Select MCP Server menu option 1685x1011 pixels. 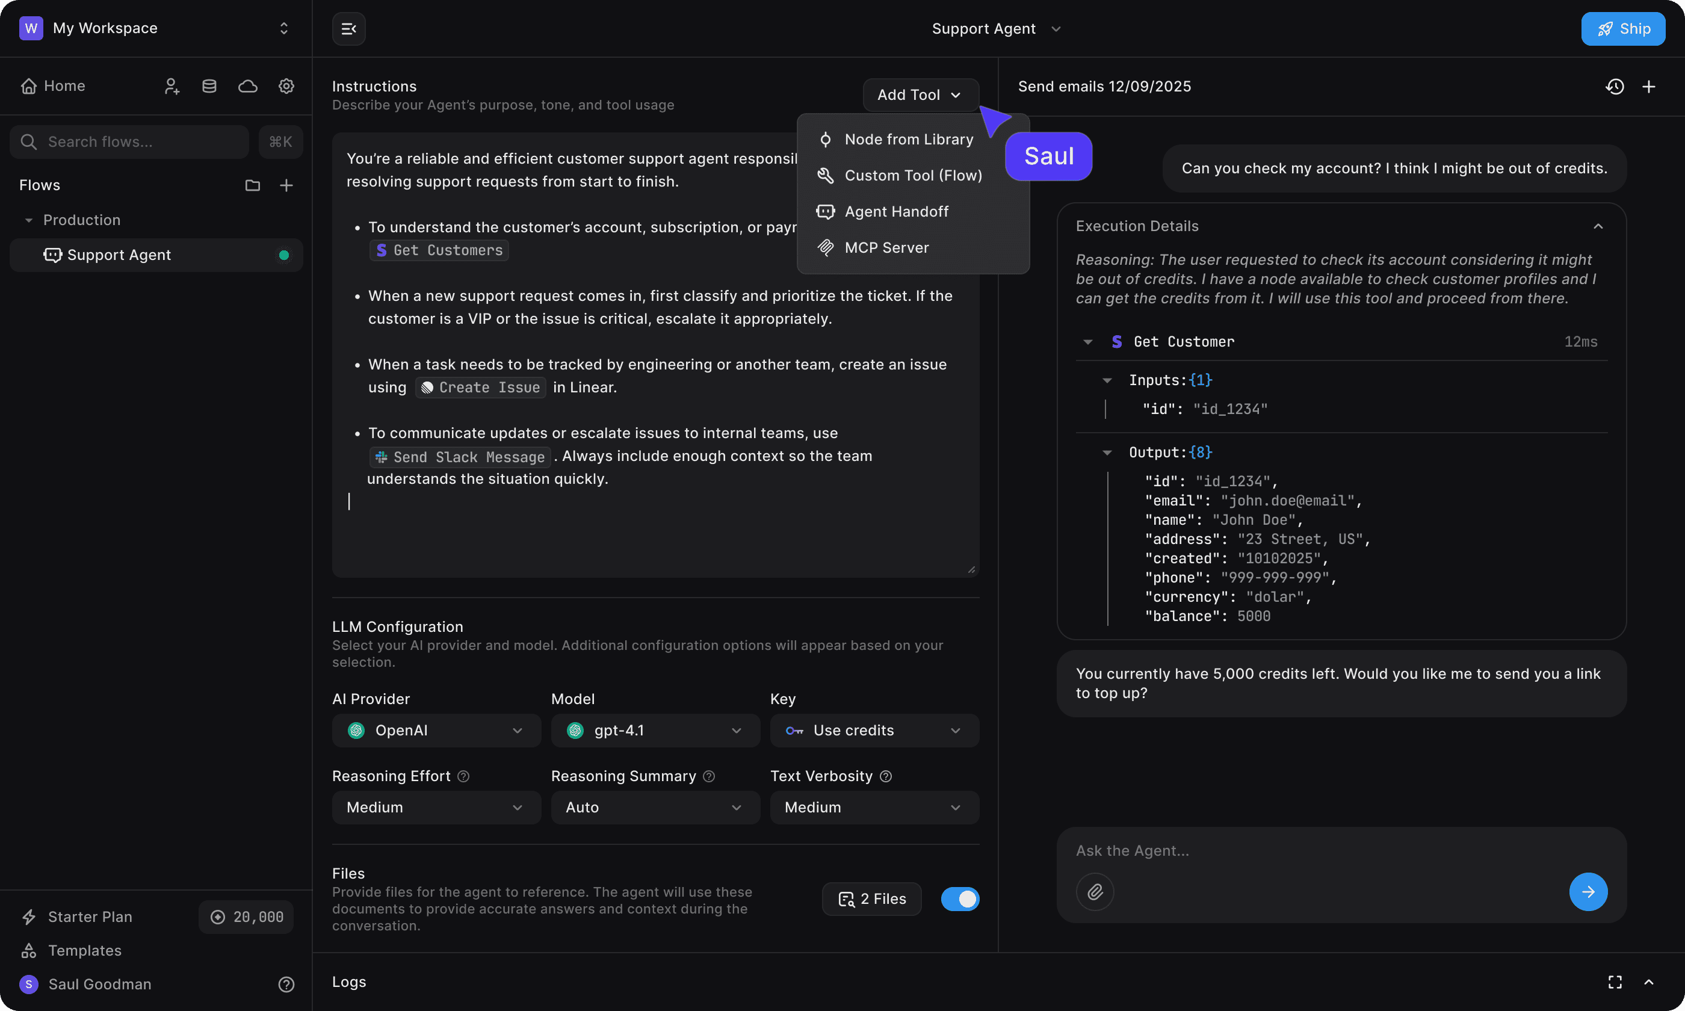pyautogui.click(x=886, y=247)
